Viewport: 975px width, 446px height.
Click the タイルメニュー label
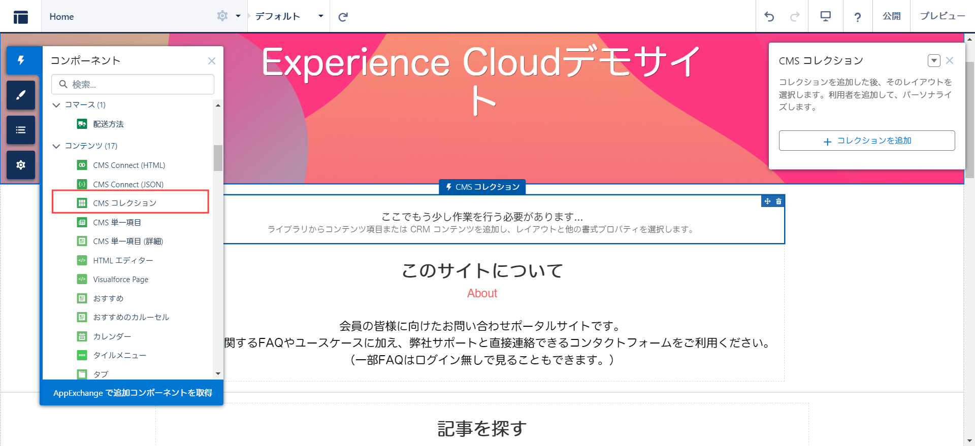(120, 356)
